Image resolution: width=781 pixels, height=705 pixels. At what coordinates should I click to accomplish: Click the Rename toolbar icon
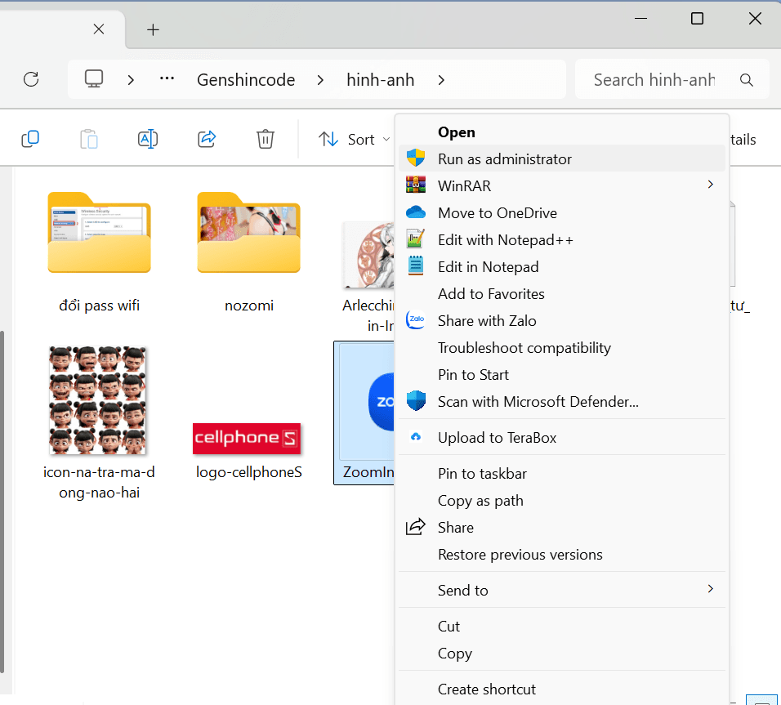coord(148,139)
